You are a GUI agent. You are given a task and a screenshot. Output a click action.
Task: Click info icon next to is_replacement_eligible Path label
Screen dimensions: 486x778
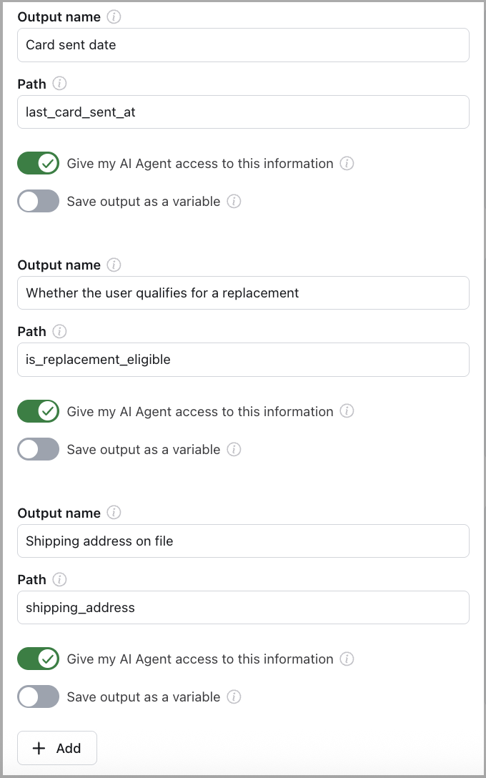pos(60,332)
